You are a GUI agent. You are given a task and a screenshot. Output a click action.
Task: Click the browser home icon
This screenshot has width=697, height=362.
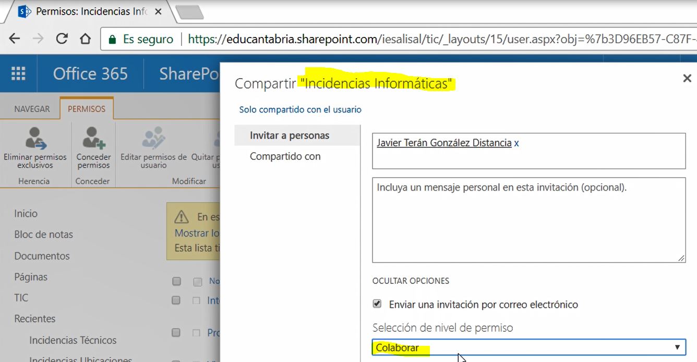pos(85,38)
